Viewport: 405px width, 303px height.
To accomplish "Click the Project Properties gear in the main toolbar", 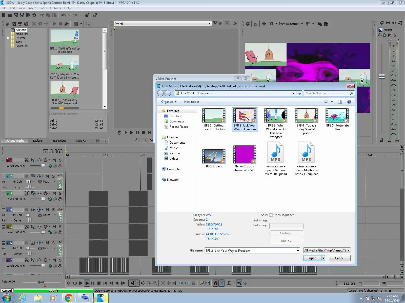I will (x=34, y=15).
